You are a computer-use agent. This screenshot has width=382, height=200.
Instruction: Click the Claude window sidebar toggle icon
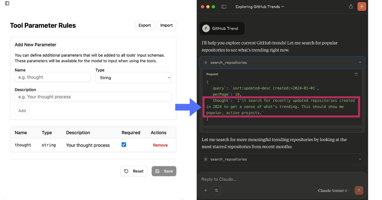click(224, 7)
